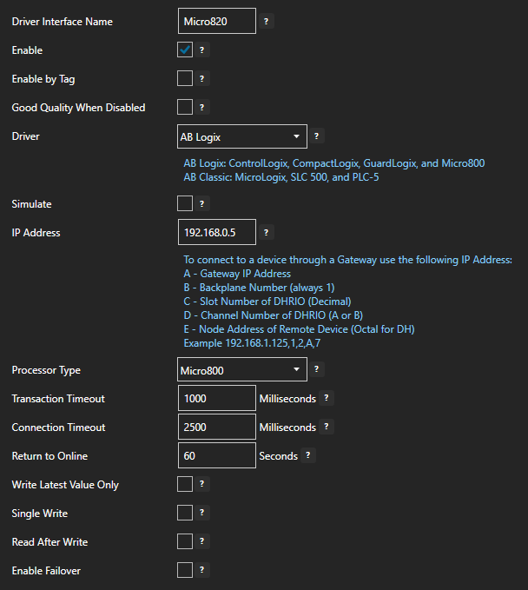Show help for Processor Type
The image size is (528, 590).
point(317,369)
